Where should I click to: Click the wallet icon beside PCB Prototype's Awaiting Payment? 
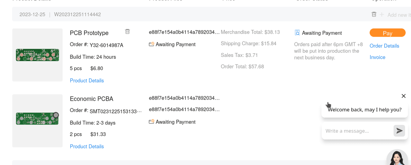point(152,44)
